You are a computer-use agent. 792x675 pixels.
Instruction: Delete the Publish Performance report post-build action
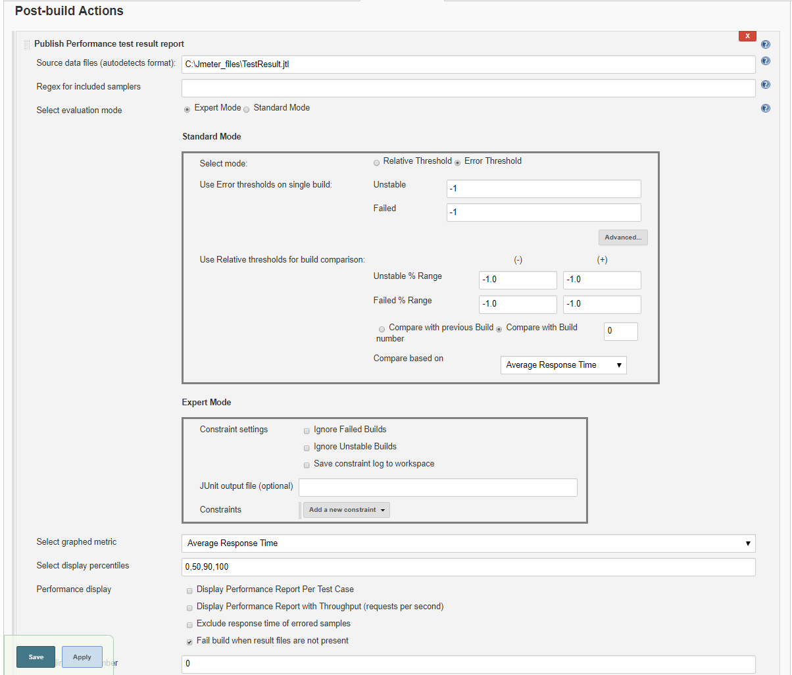[747, 36]
